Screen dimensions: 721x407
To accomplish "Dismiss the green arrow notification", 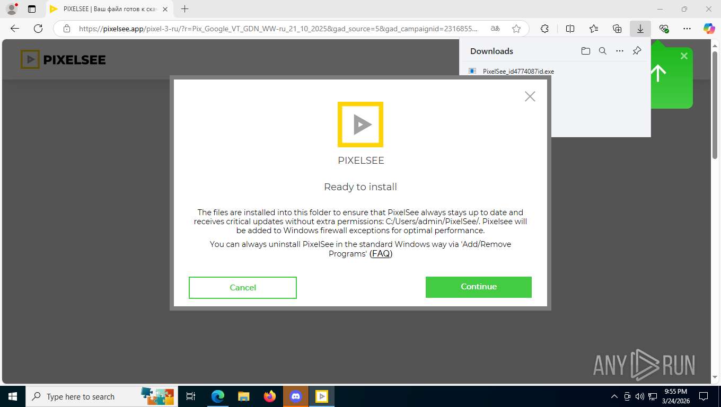I will 684,56.
